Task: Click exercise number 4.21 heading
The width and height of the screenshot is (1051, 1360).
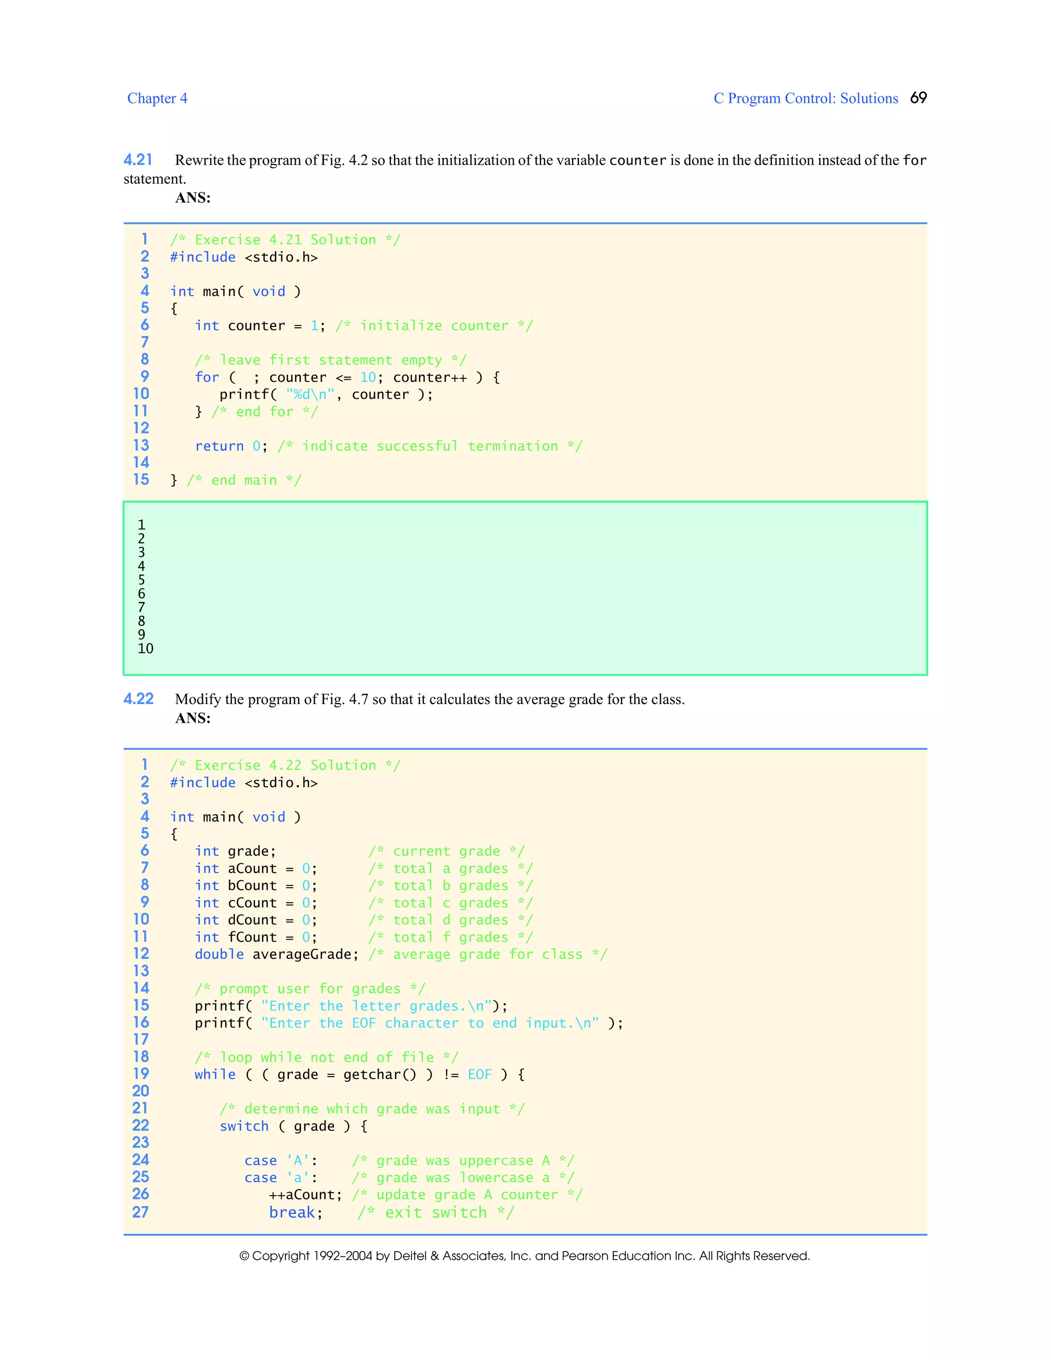Action: point(138,160)
